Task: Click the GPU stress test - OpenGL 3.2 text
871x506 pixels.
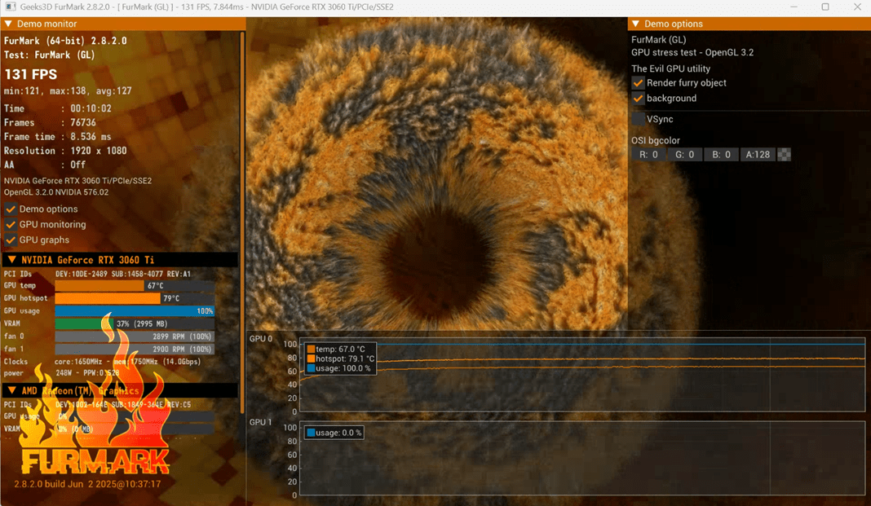Action: pyautogui.click(x=692, y=53)
